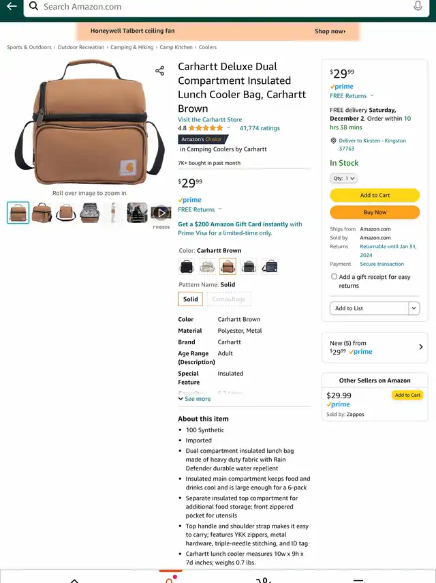436x583 pixels.
Task: Click the star rating icons
Action: point(206,128)
